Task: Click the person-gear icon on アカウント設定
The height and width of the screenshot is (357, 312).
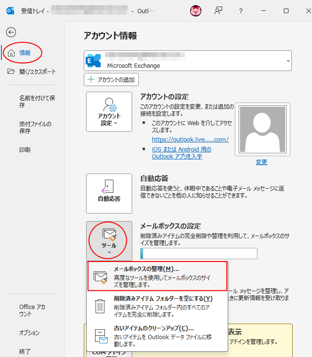Action: 110,104
